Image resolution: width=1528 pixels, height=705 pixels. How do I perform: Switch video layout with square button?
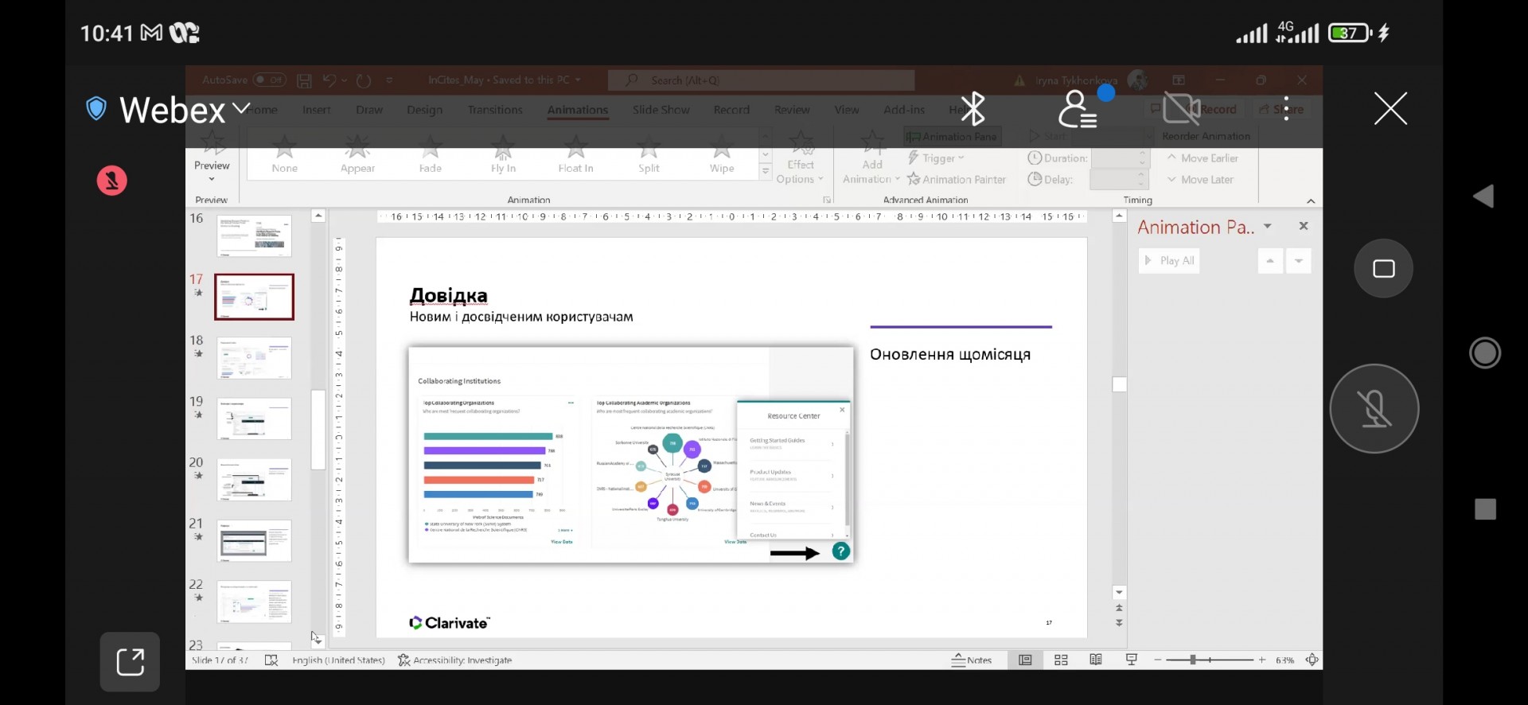(x=1383, y=269)
